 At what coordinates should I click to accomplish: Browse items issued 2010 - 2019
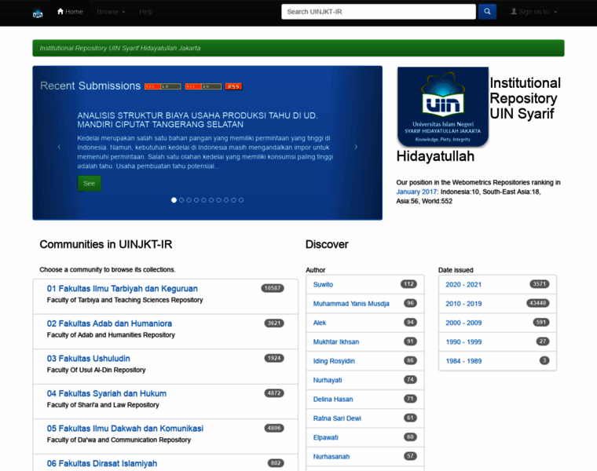point(463,304)
